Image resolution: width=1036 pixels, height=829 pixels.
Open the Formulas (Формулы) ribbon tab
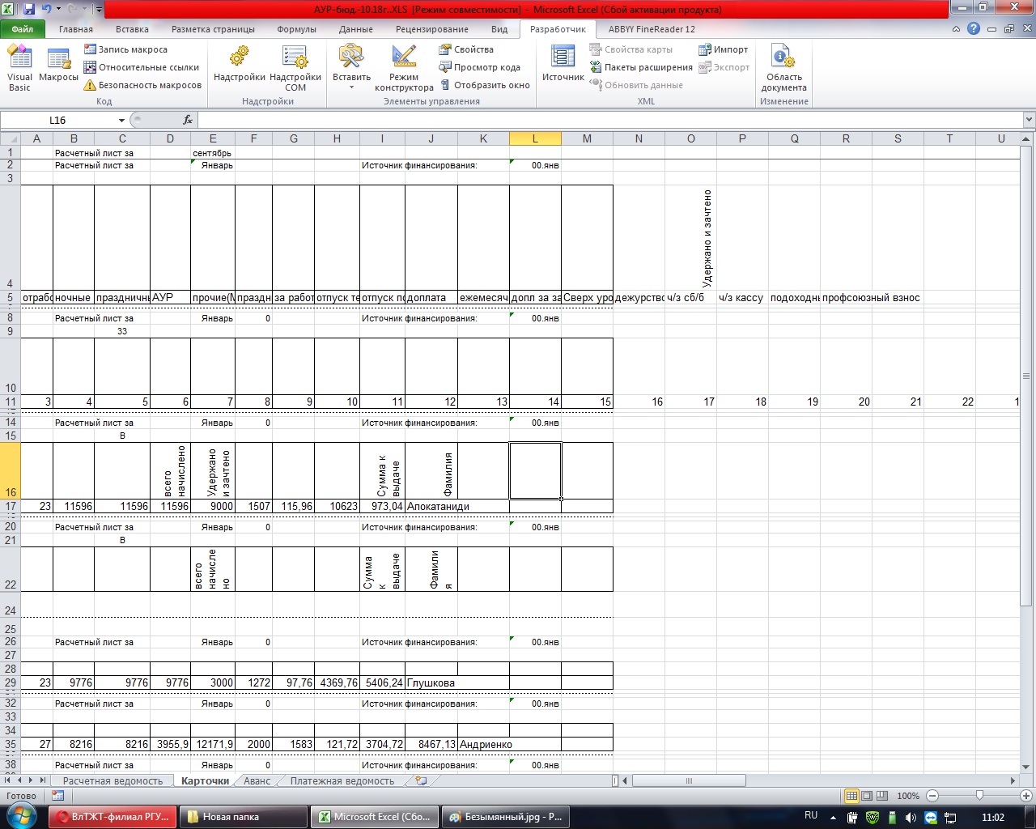[296, 29]
